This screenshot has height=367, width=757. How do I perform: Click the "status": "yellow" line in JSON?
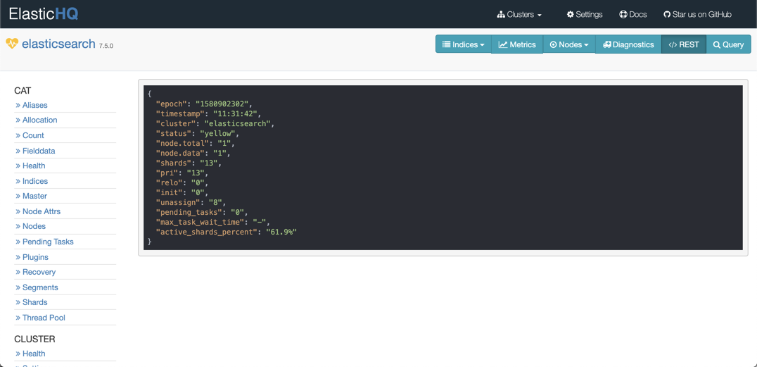[x=197, y=133]
